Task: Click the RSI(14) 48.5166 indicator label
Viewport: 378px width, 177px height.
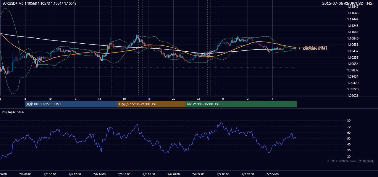Action: (13, 112)
